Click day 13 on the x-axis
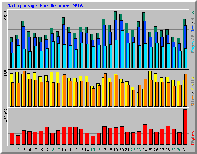Screen dimensions: 197x154 point(81,150)
